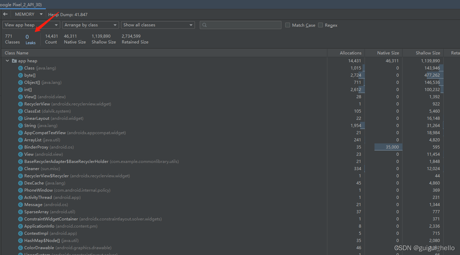The image size is (460, 255).
Task: Select the ClassExt class icon
Action: click(21, 111)
